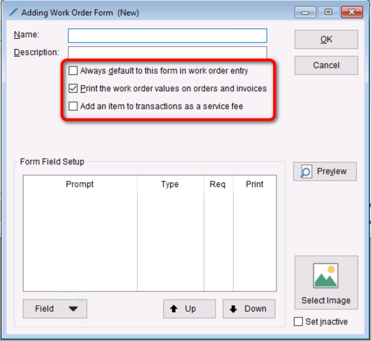Click the up arrow icon to move field
Image resolution: width=371 pixels, height=341 pixels.
point(174,309)
